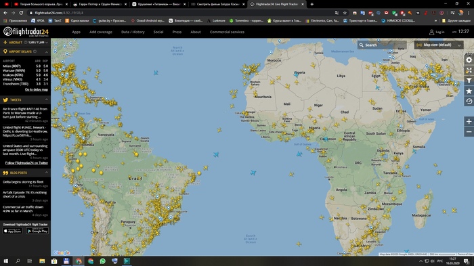This screenshot has width=474, height=266.
Task: Click the blue aircraft over Algeria
Action: pos(297,74)
